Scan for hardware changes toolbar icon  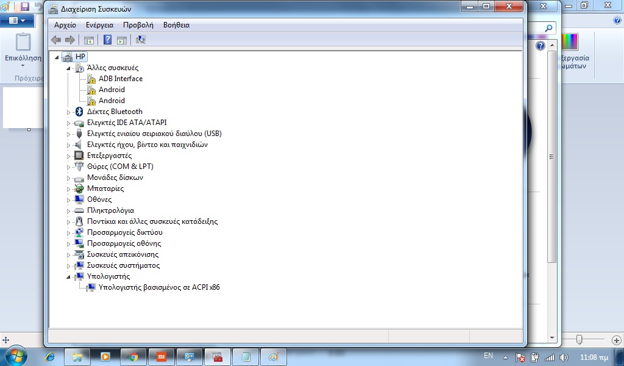coord(141,40)
